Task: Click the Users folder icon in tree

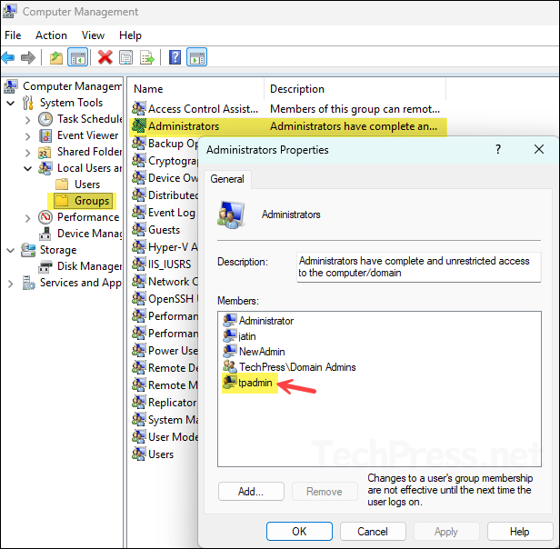Action: pos(62,185)
